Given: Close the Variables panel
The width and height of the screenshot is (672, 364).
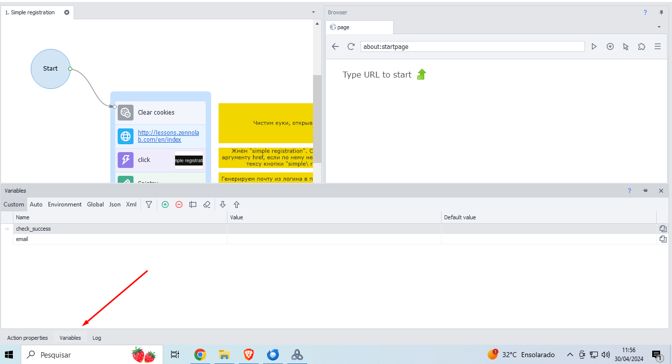Looking at the screenshot, I should pos(661,191).
